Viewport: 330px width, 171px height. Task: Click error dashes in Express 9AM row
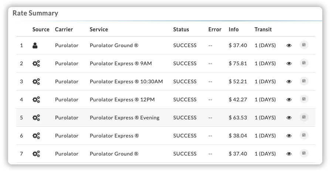point(210,64)
